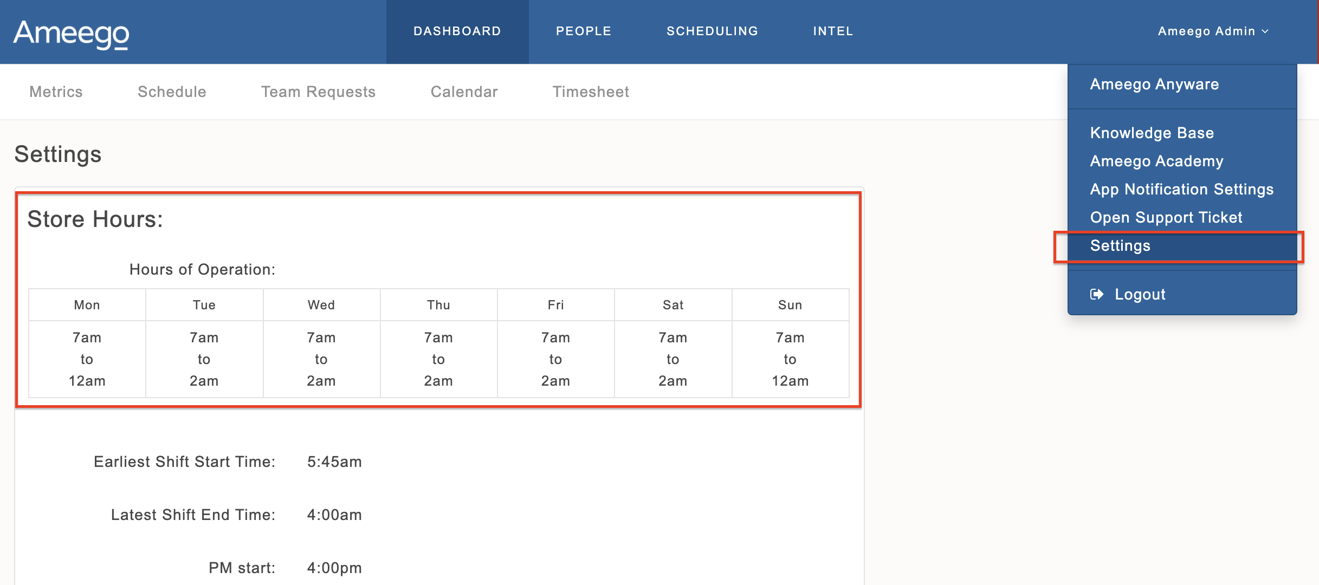Image resolution: width=1319 pixels, height=585 pixels.
Task: Open App Notification Settings
Action: click(1181, 189)
